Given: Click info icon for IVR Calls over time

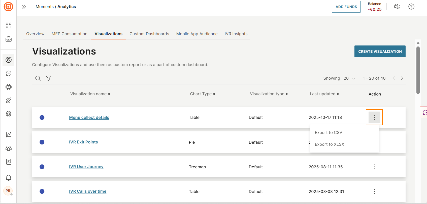Looking at the screenshot, I should [42, 191].
